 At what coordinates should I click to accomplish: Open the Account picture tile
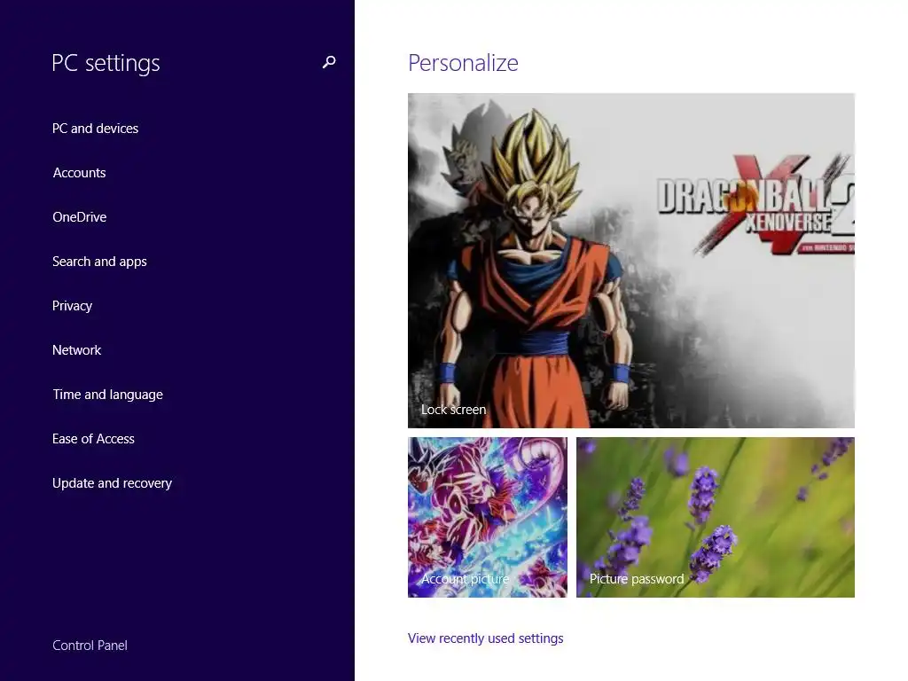pos(488,517)
